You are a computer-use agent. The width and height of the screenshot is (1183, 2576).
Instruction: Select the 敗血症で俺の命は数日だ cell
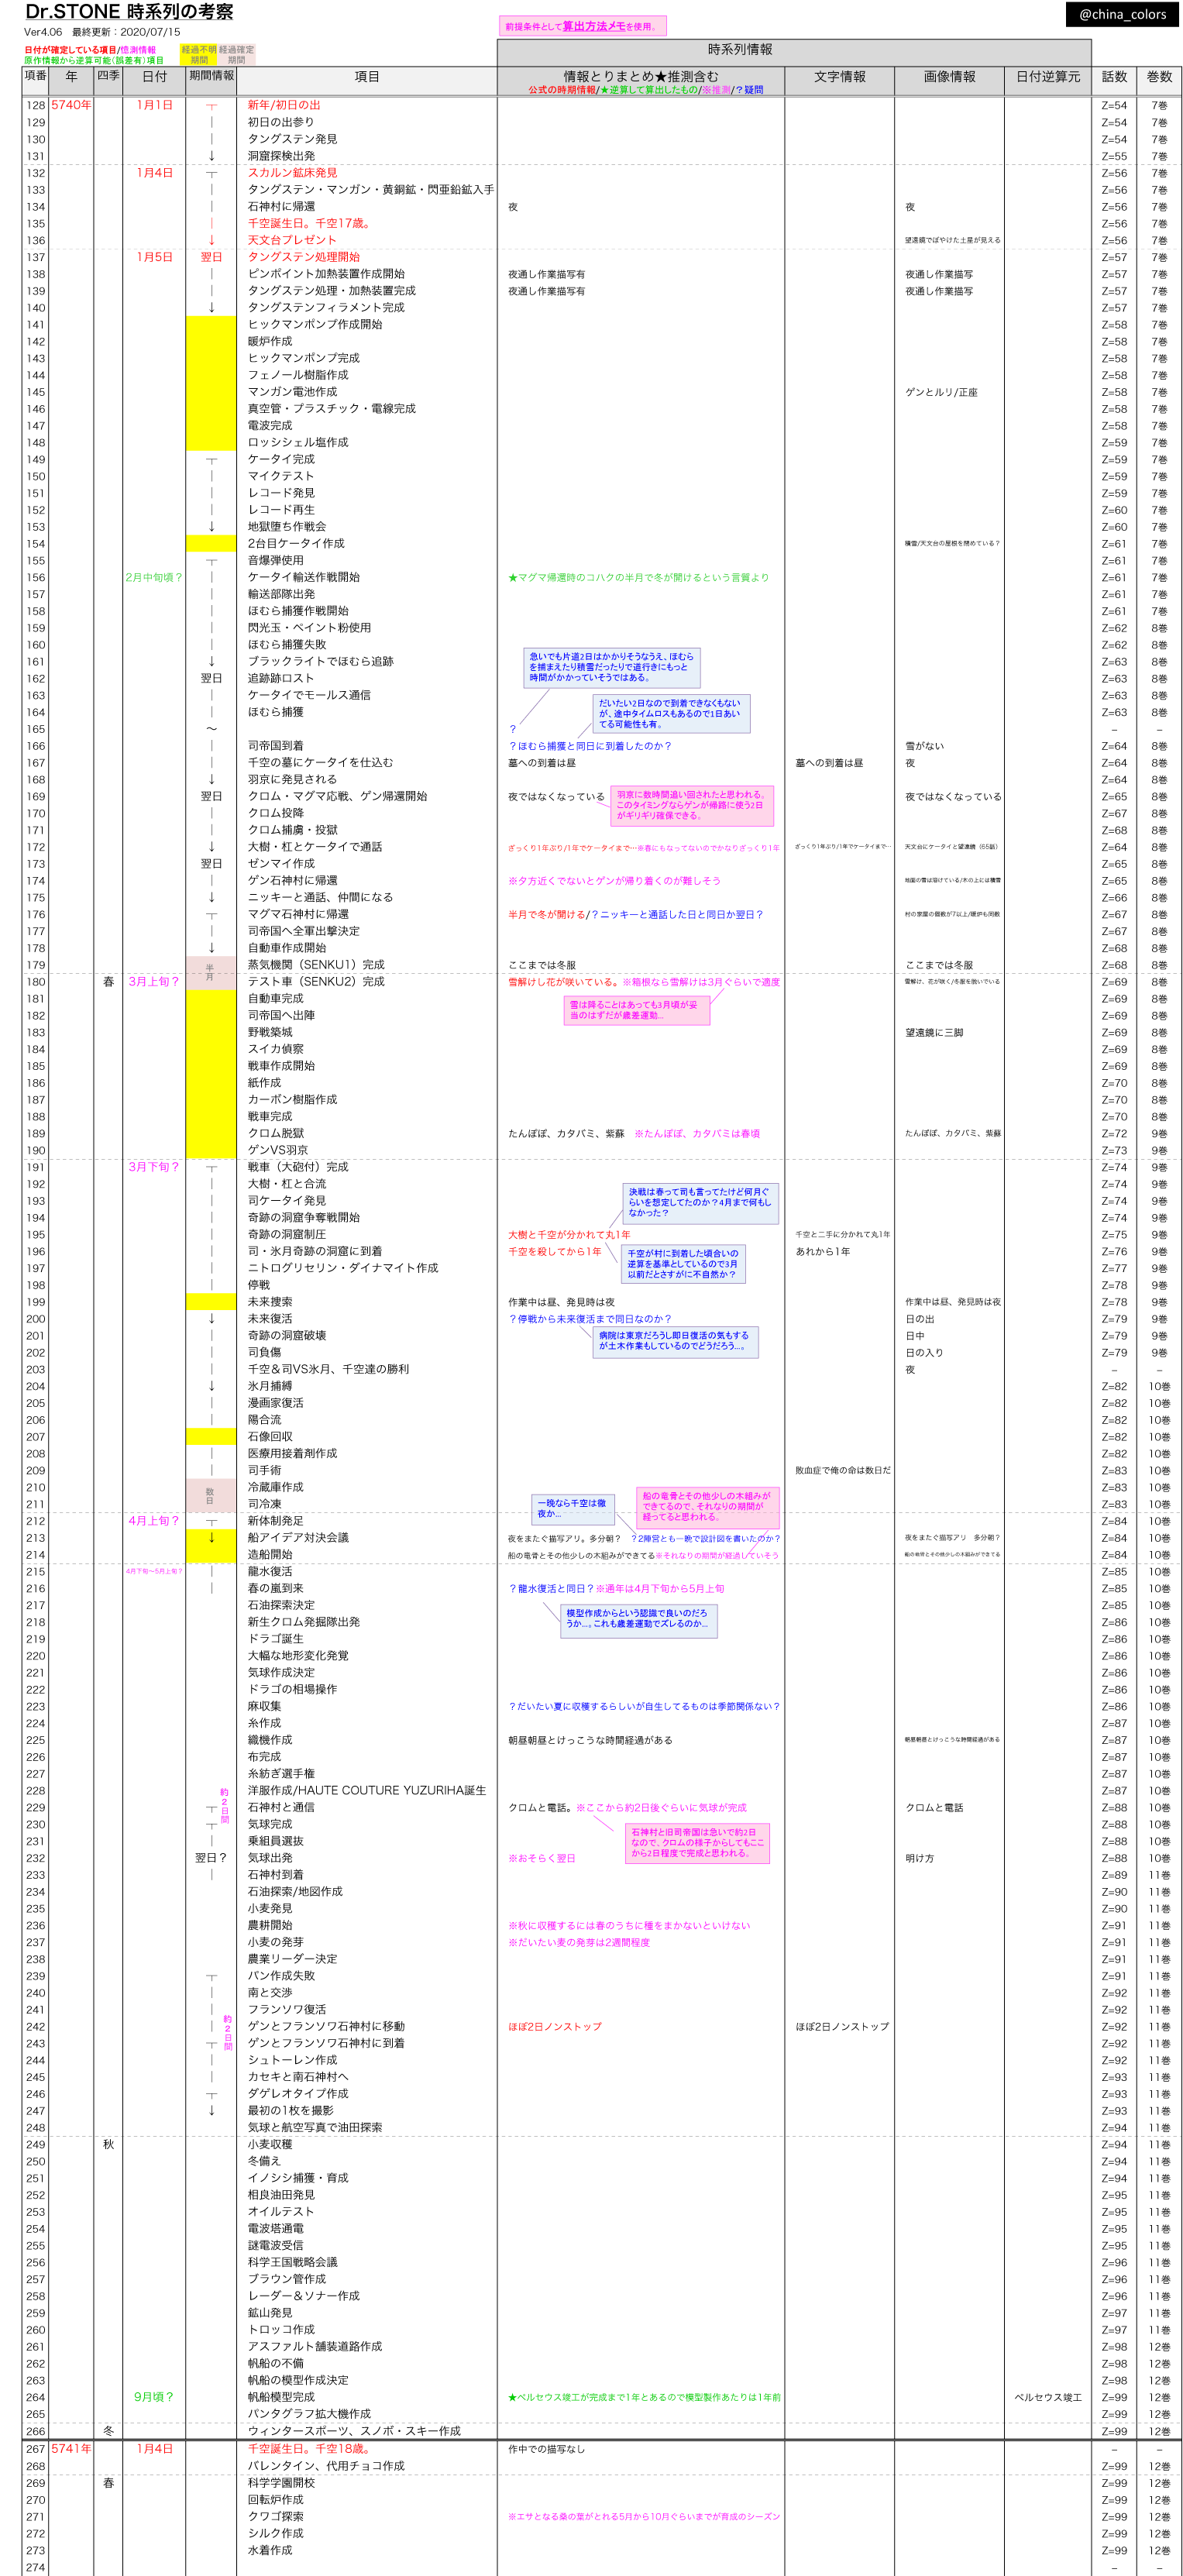pos(843,1470)
